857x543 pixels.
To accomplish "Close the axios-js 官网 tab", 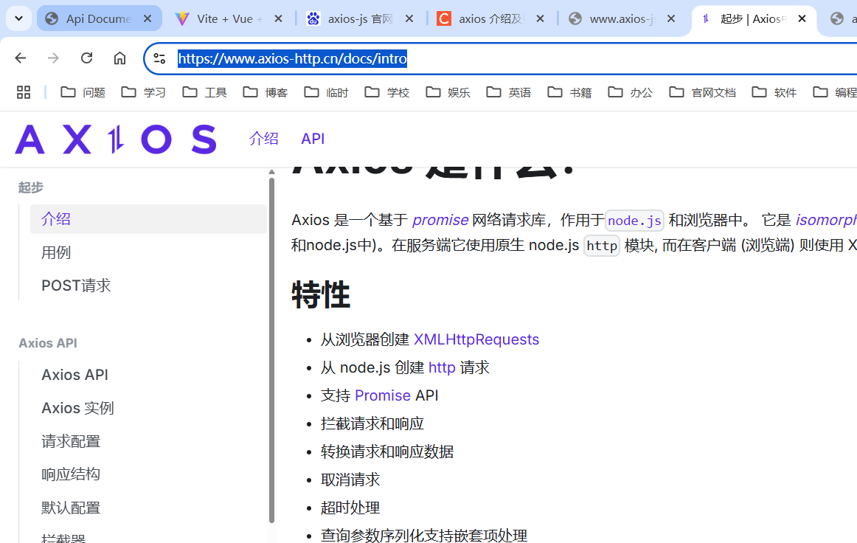I will (409, 18).
